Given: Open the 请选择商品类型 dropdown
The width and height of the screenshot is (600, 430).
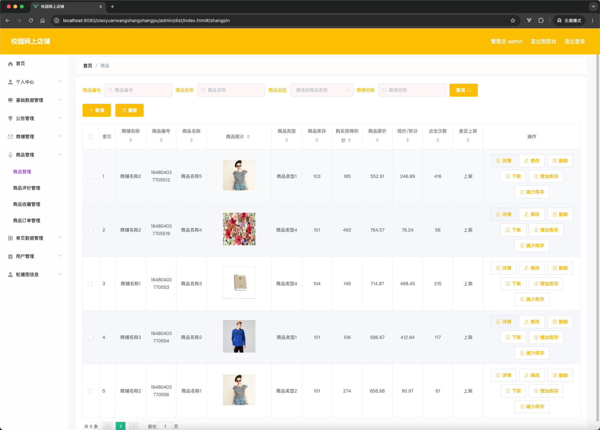Looking at the screenshot, I should click(322, 90).
